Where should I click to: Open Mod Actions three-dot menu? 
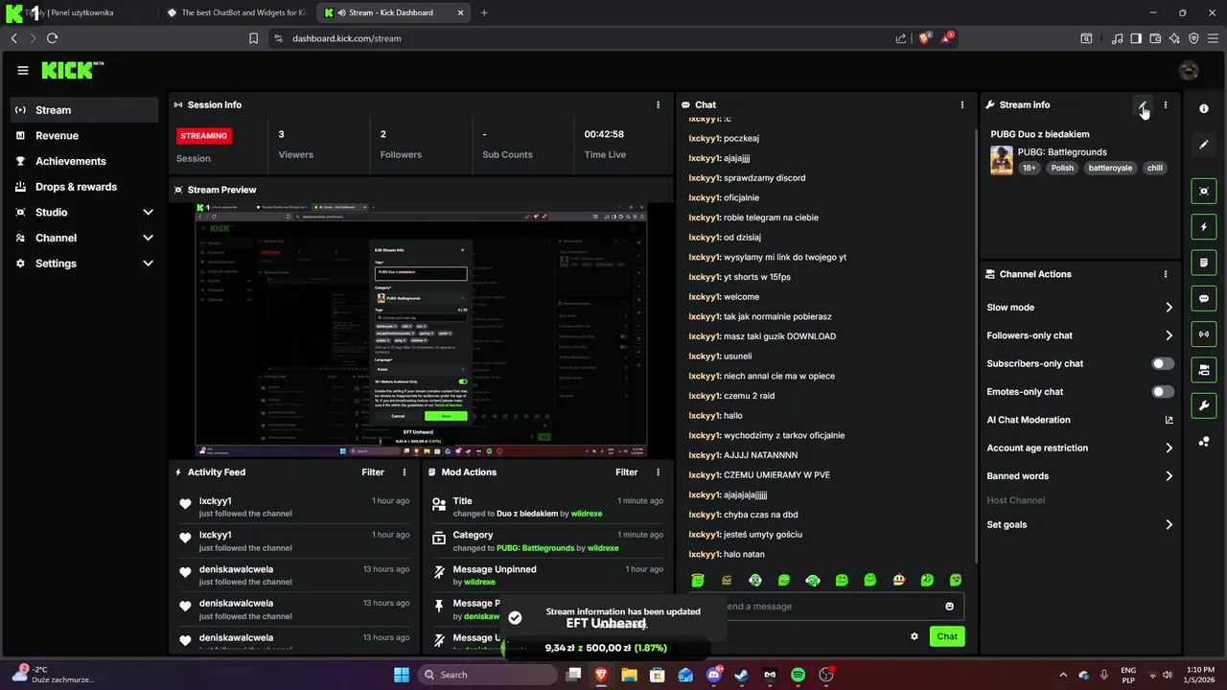[658, 471]
